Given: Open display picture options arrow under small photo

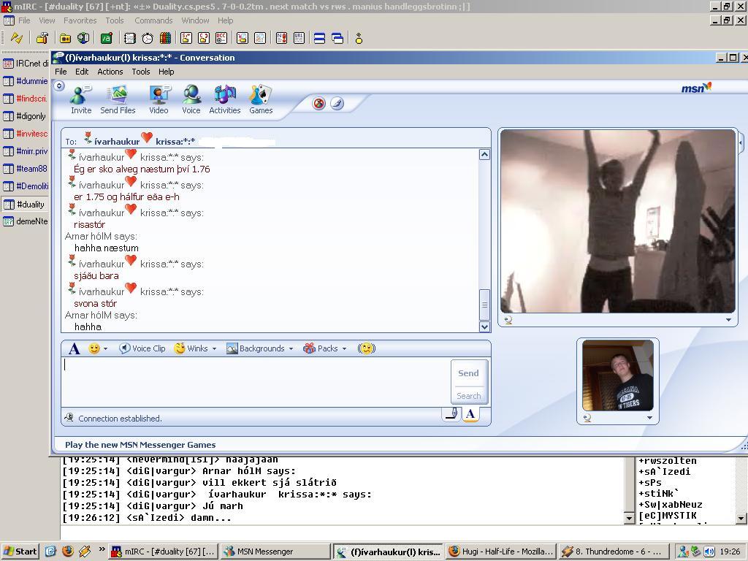Looking at the screenshot, I should [649, 418].
